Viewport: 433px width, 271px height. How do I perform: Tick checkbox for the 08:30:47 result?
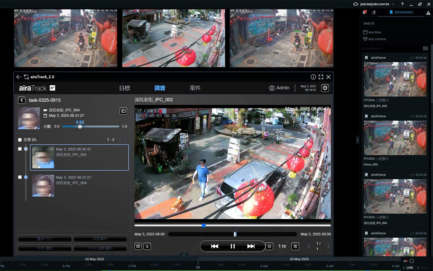pos(20,149)
